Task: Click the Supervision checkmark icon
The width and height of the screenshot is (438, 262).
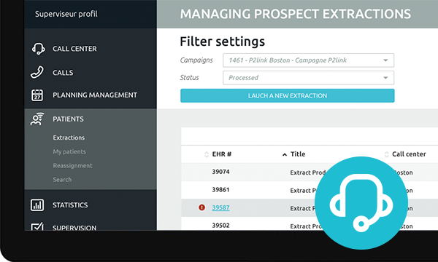Action: (37, 226)
